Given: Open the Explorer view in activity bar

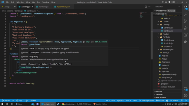Looking at the screenshot, I should pyautogui.click(x=186, y=8).
